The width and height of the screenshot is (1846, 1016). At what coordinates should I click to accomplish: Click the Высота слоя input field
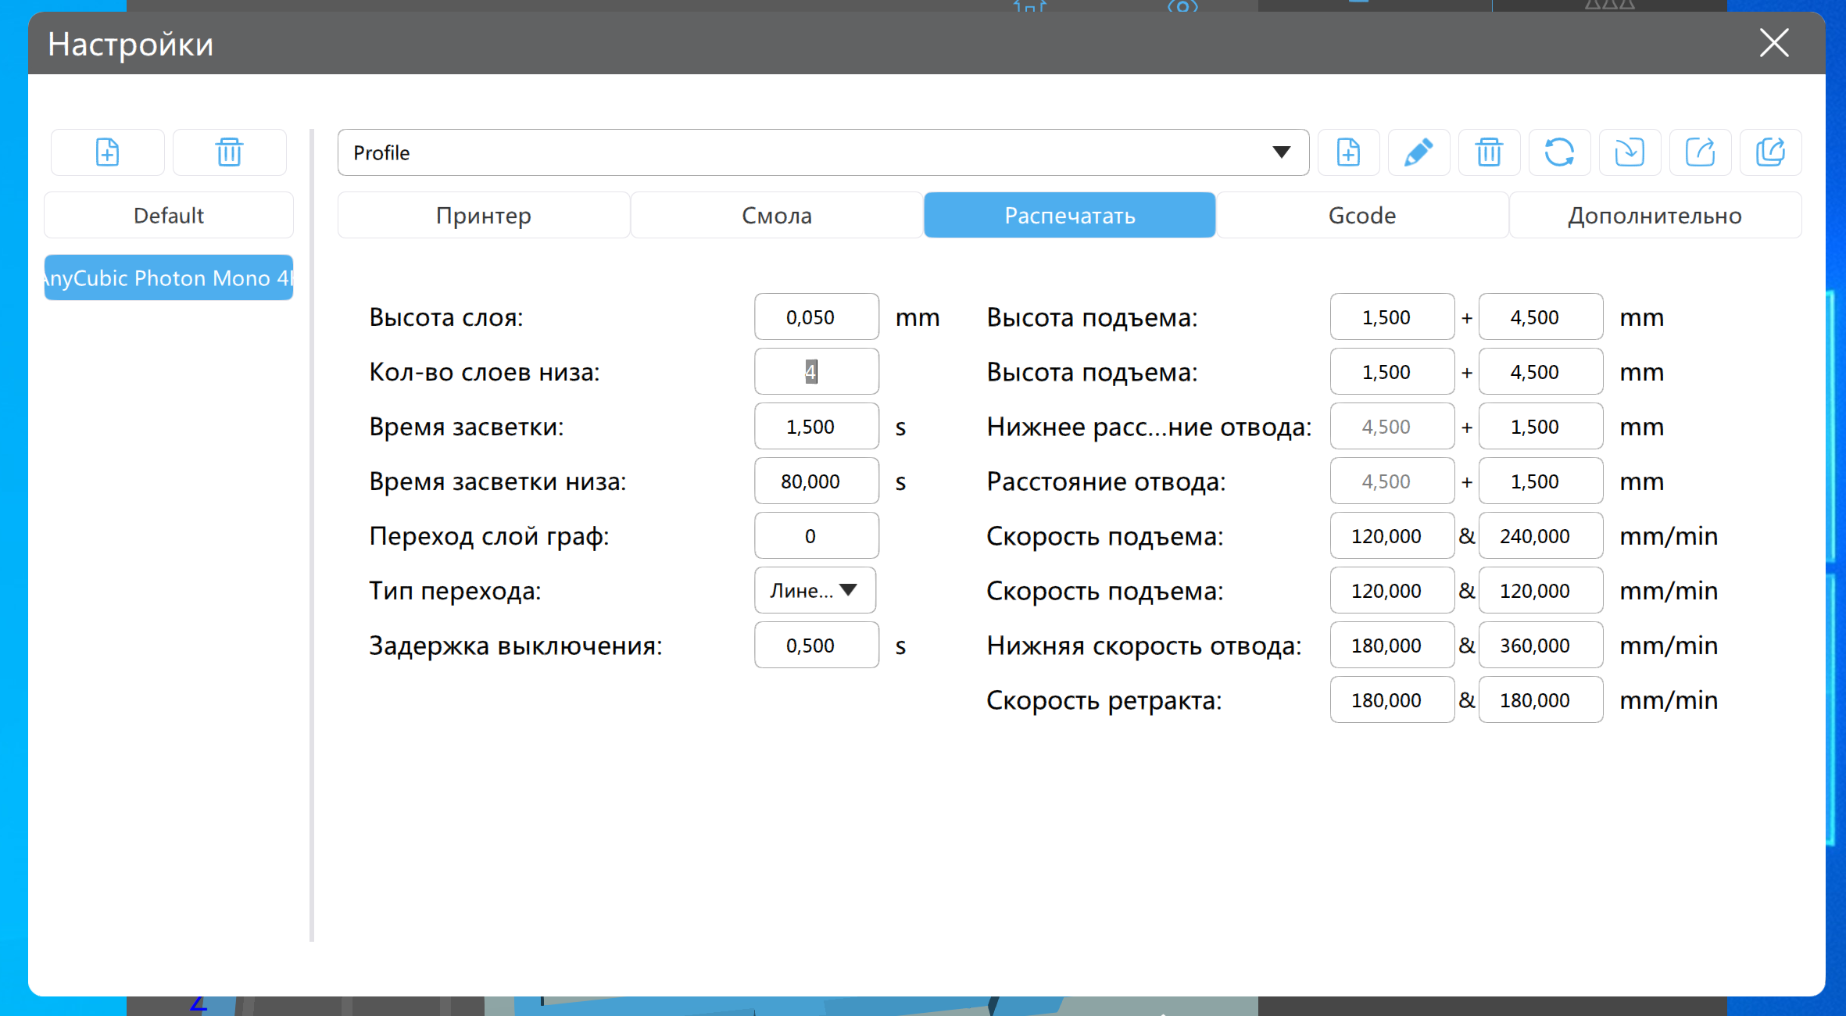coord(816,317)
